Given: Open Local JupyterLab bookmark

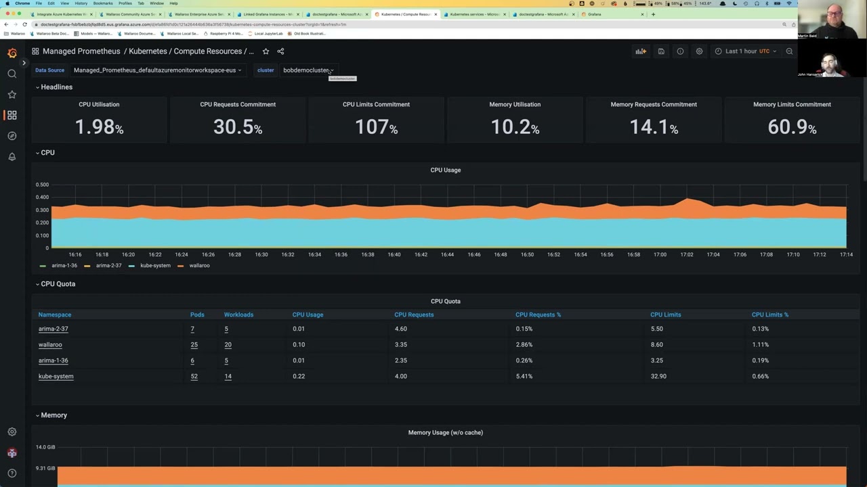Looking at the screenshot, I should 266,33.
